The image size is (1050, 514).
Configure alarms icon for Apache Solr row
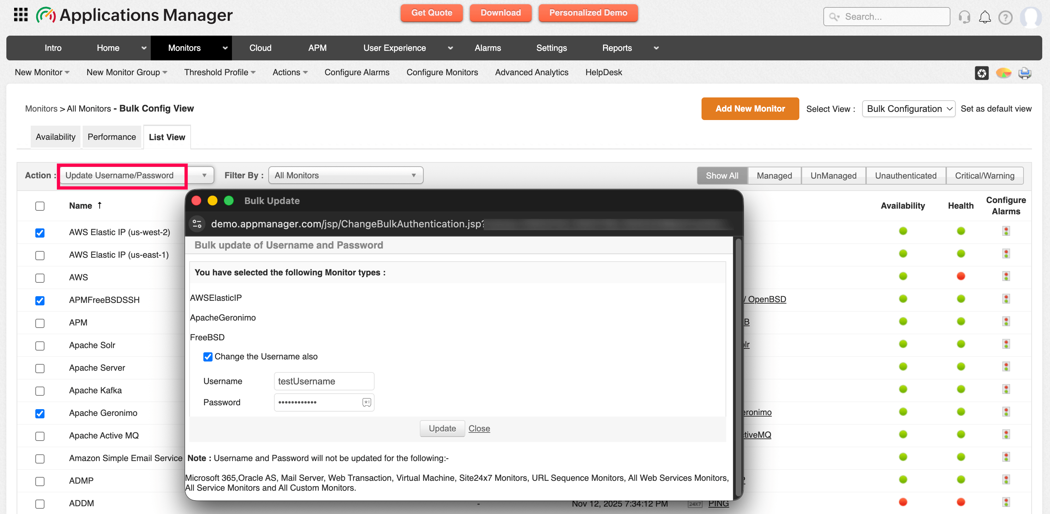(x=1006, y=344)
